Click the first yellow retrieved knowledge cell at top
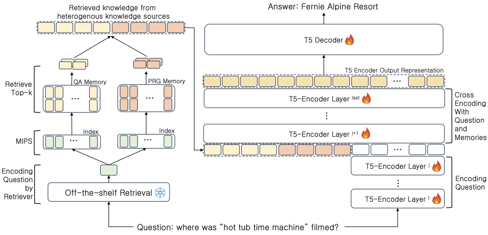 coord(46,28)
